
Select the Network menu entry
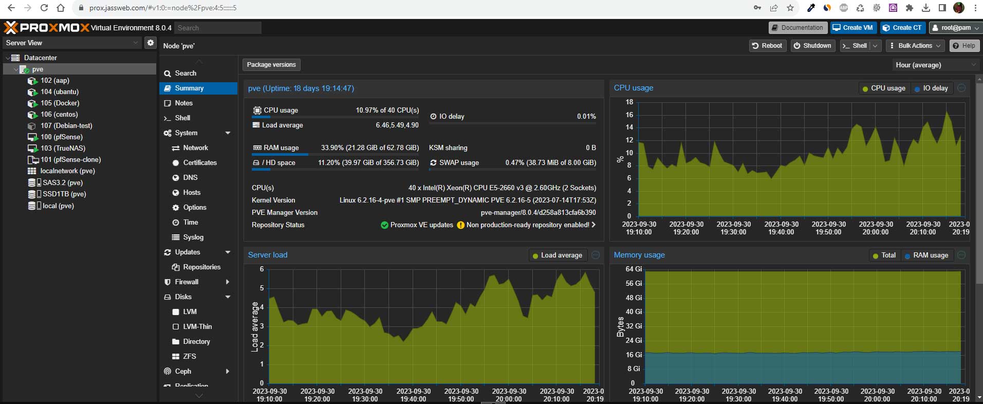(x=196, y=148)
